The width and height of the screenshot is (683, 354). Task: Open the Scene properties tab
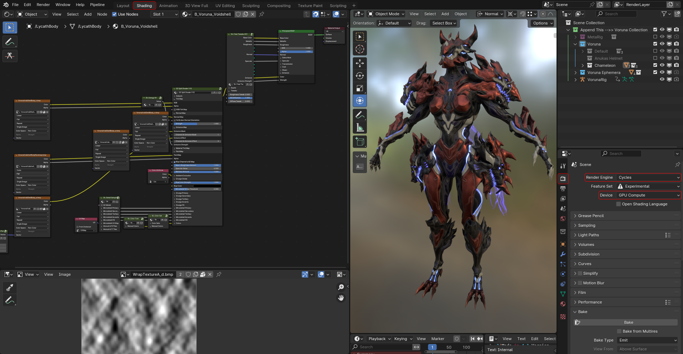click(563, 209)
